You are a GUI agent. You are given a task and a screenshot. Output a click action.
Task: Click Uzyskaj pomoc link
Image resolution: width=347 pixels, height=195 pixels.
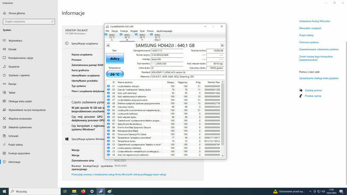(314, 91)
